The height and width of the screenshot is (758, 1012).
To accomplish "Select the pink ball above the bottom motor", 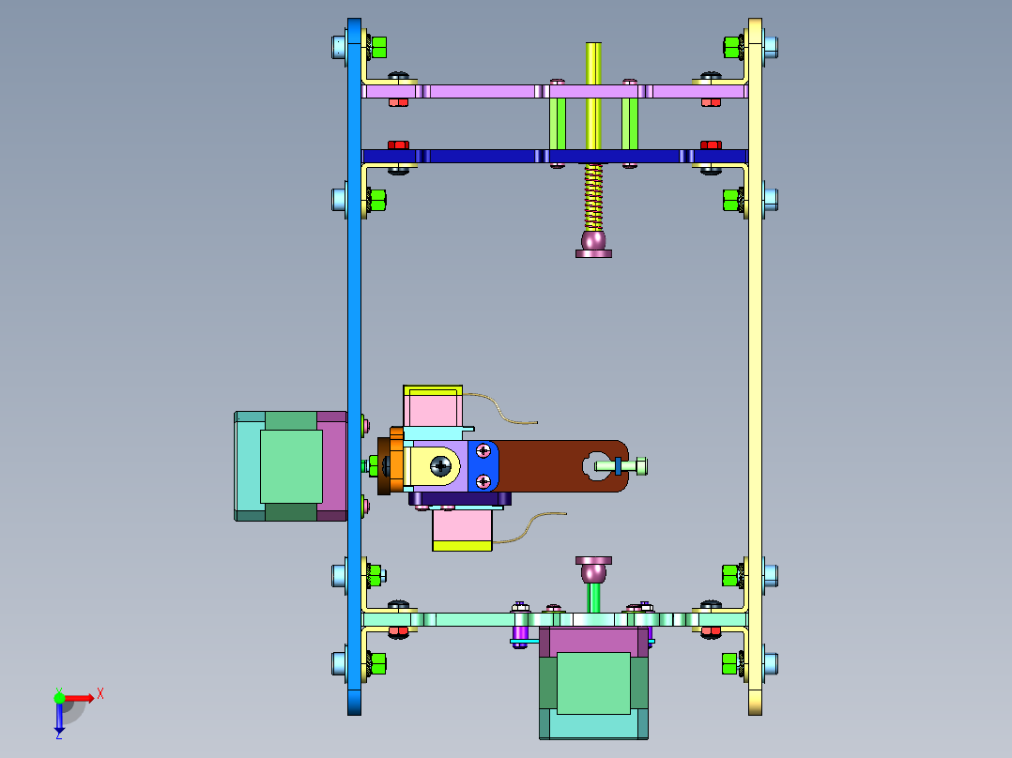I will pos(593,569).
